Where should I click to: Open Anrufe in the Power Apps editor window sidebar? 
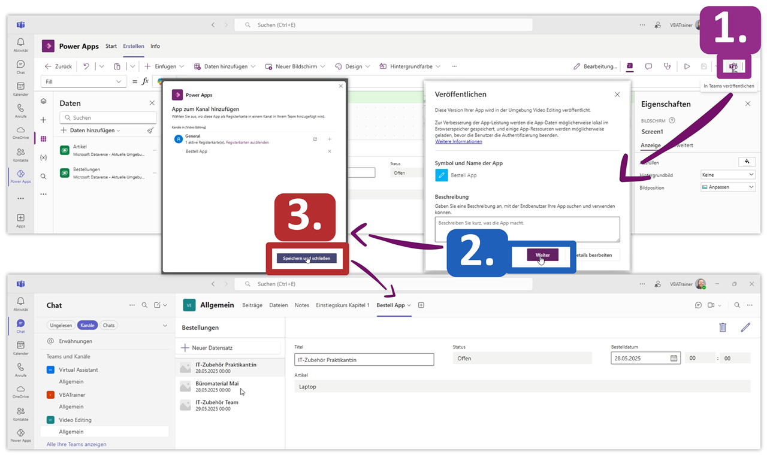click(20, 111)
